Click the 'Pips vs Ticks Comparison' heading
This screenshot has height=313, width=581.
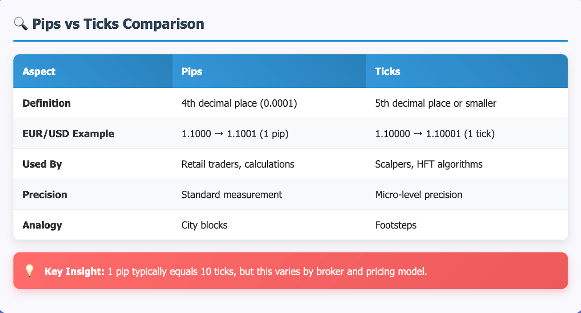[118, 24]
